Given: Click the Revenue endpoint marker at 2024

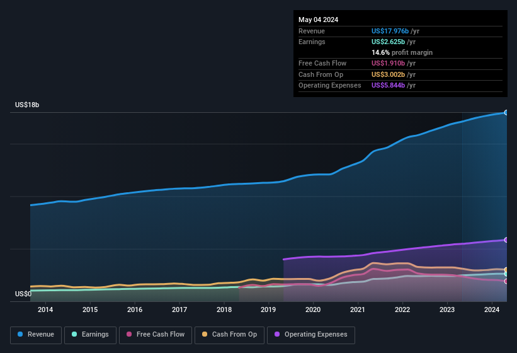Looking at the screenshot, I should [x=506, y=112].
